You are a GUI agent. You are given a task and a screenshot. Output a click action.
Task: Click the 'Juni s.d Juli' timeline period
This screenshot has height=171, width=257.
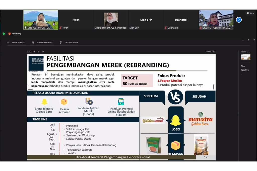[53, 127]
